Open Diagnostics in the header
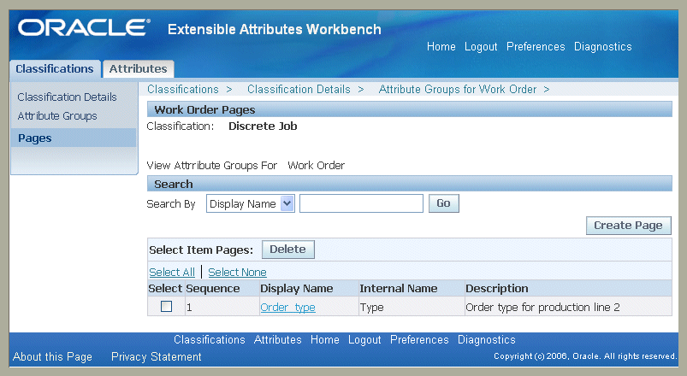Image resolution: width=687 pixels, height=376 pixels. (603, 46)
